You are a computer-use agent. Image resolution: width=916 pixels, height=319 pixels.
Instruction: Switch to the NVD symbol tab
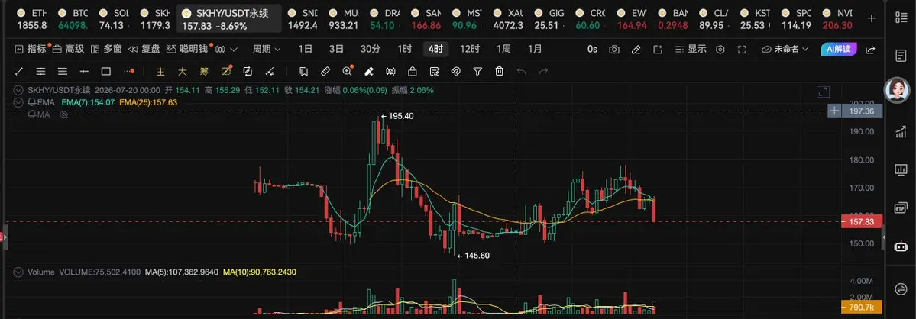[837, 18]
